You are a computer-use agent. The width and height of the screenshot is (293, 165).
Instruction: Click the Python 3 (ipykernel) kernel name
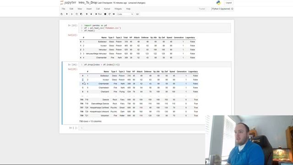[221, 9]
